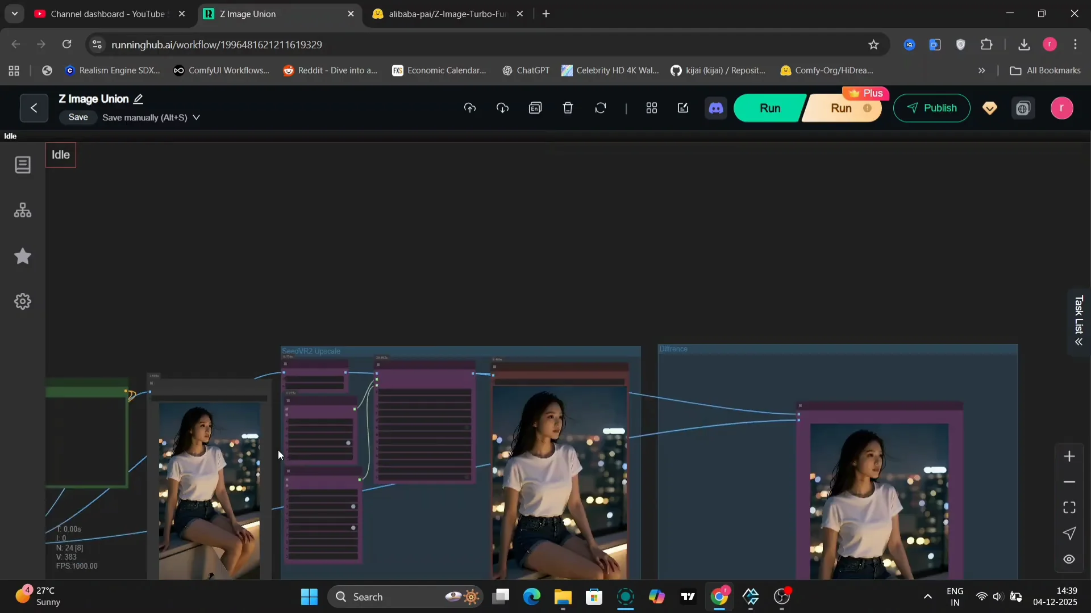The image size is (1091, 613).
Task: Select the star favorites icon in sidebar
Action: 23,257
